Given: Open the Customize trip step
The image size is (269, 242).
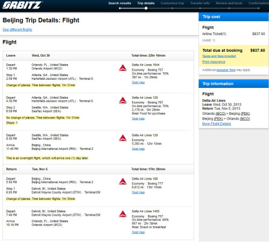Looking at the screenshot, I should point(172,3).
